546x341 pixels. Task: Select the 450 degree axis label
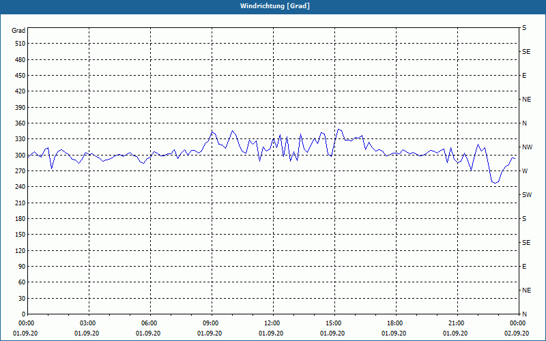tap(20, 76)
